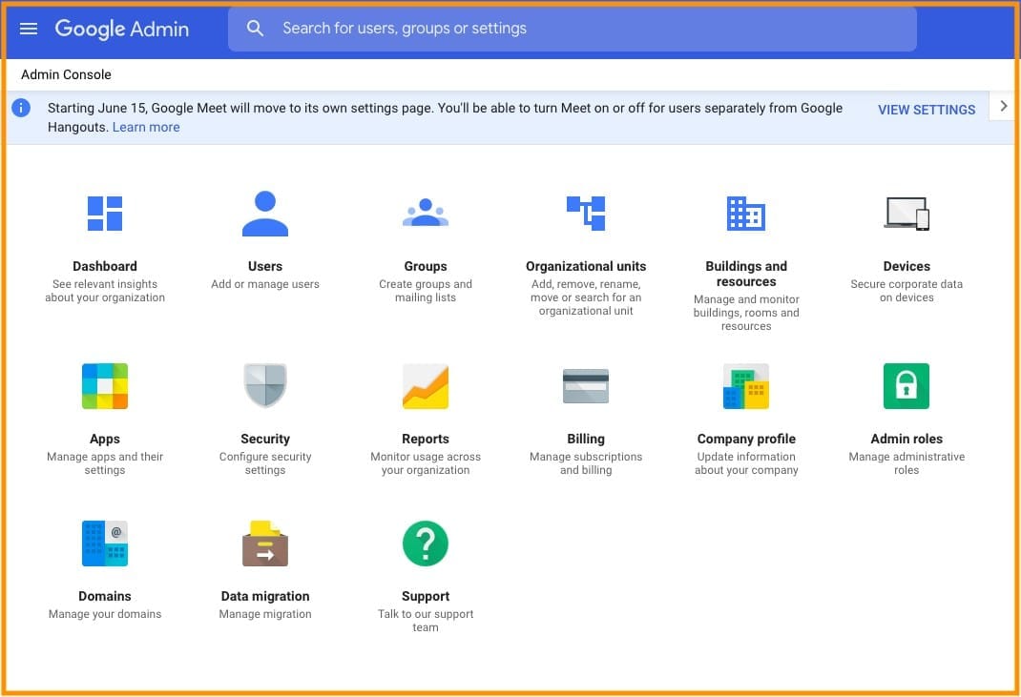This screenshot has width=1021, height=697.
Task: Follow the Learn more link
Action: [x=146, y=127]
